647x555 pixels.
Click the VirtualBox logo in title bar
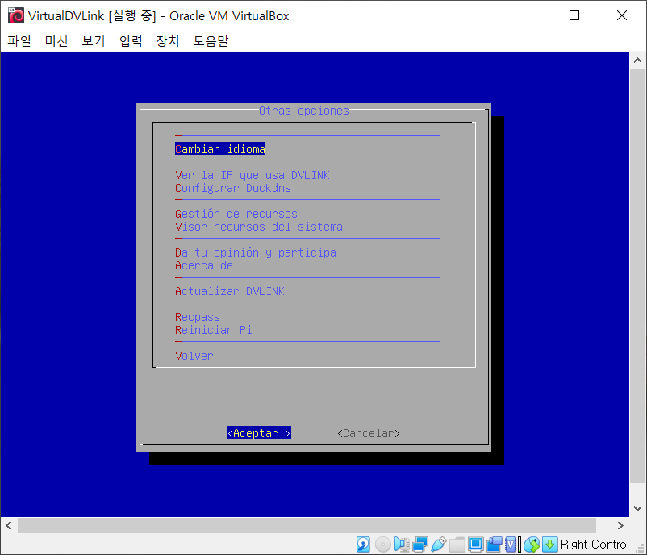[x=16, y=15]
